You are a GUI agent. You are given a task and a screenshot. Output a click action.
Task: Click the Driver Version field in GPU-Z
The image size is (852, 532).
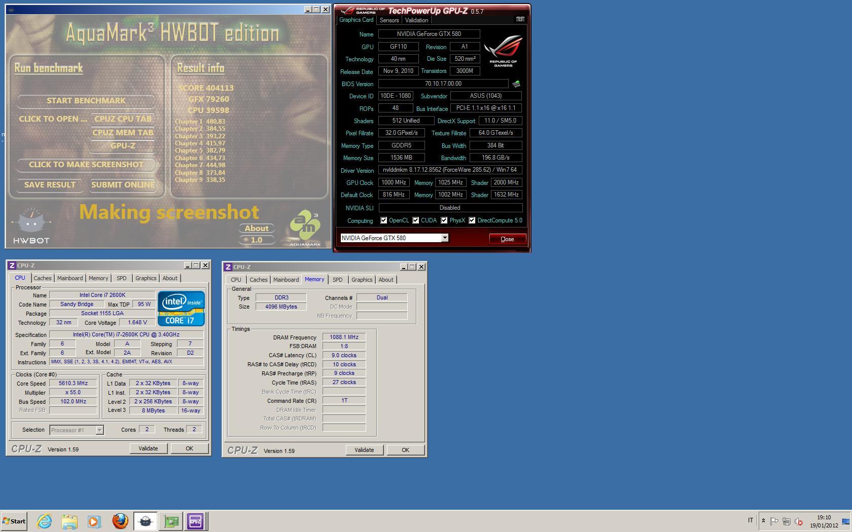tap(450, 170)
